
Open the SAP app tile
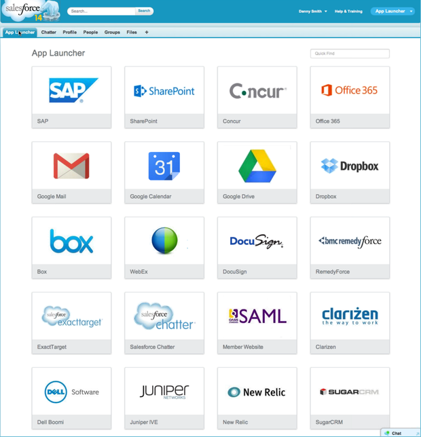(71, 97)
